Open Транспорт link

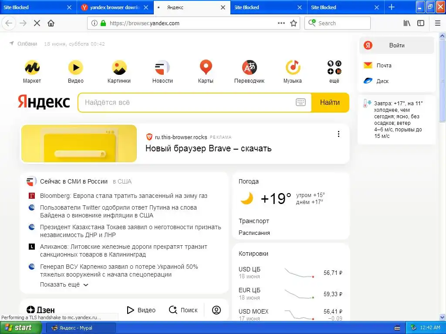pyautogui.click(x=254, y=221)
